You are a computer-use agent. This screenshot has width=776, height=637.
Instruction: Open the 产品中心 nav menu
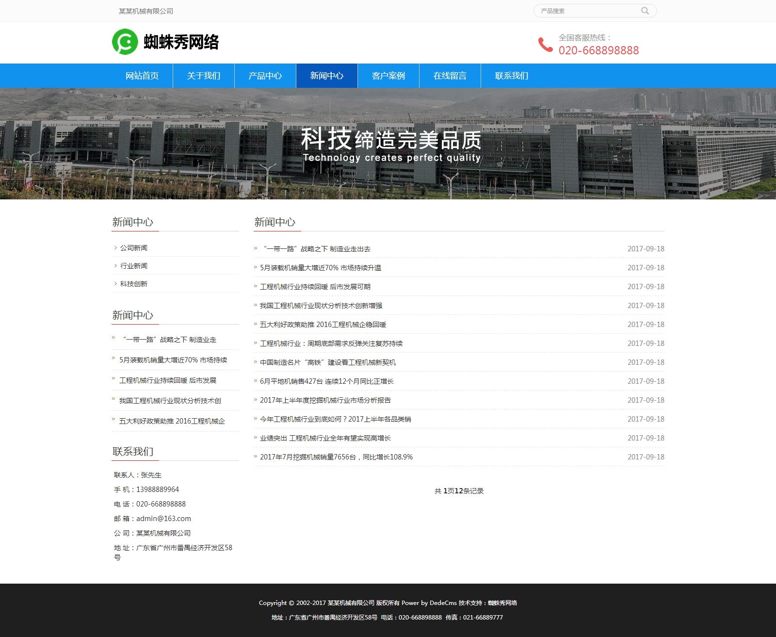(x=265, y=76)
